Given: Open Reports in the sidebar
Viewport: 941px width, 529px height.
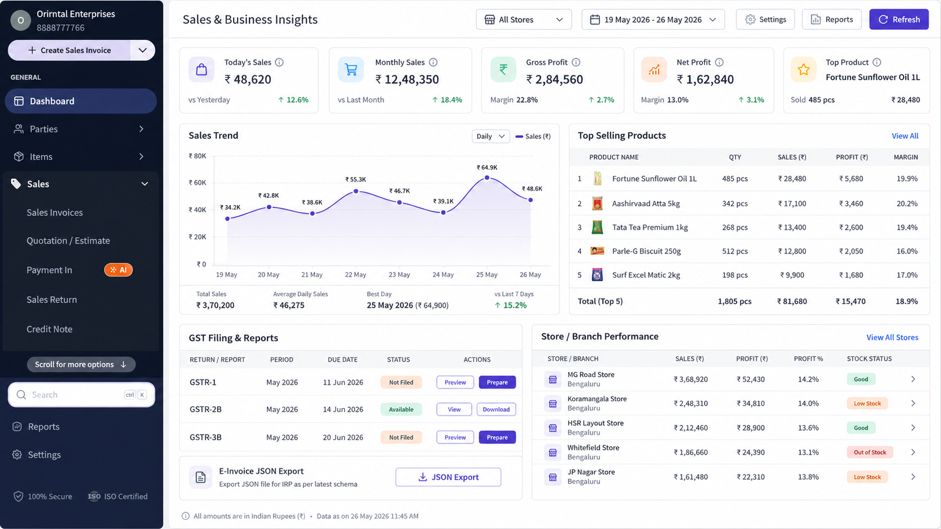Looking at the screenshot, I should 43,427.
